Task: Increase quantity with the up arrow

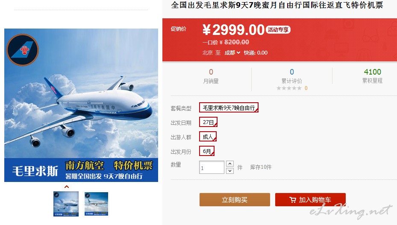Action: 229,164
